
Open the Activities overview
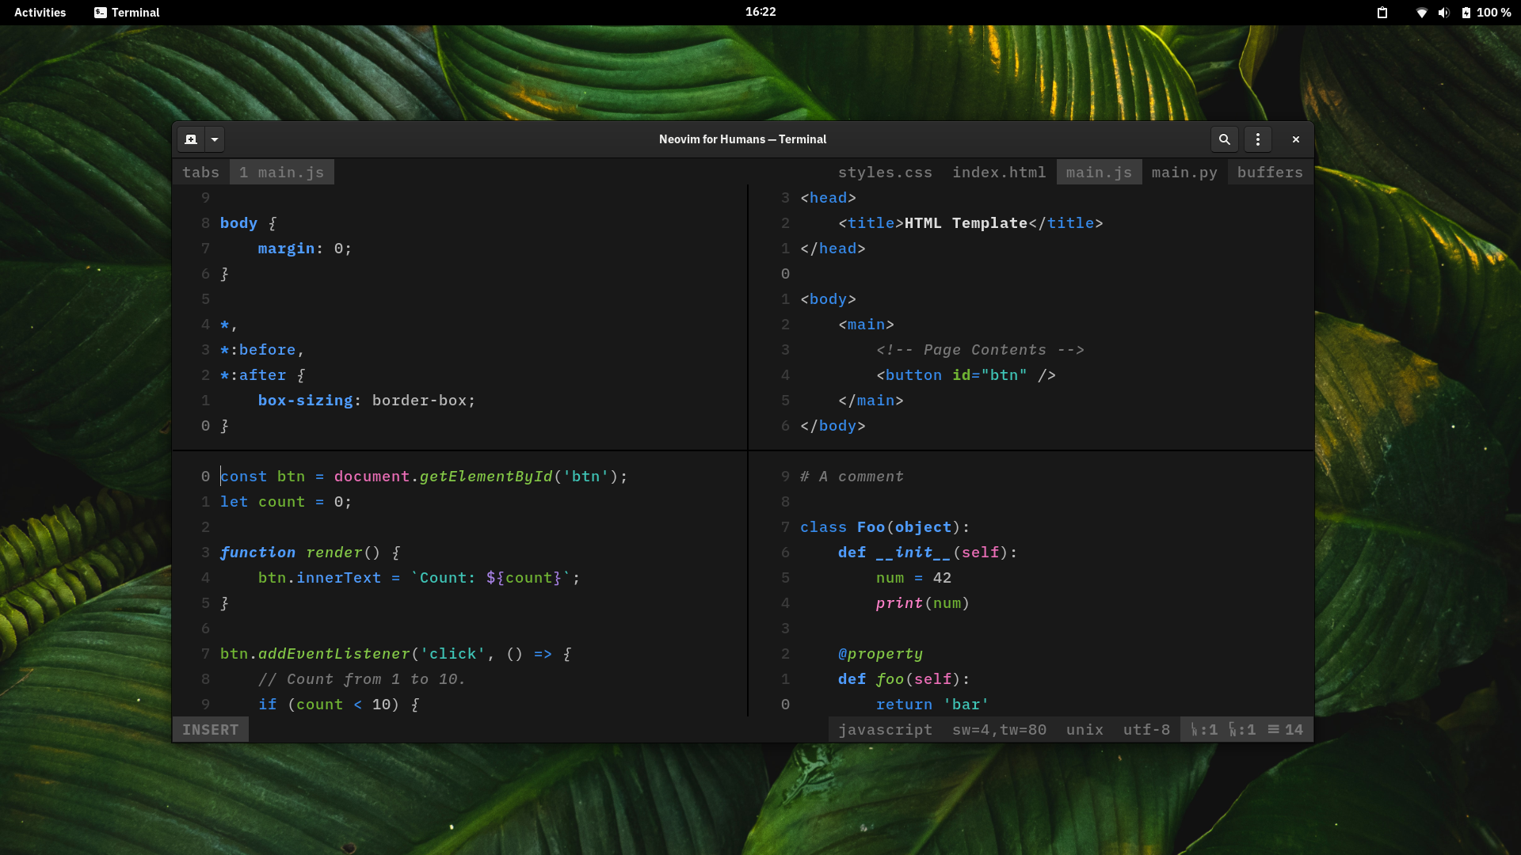click(40, 13)
